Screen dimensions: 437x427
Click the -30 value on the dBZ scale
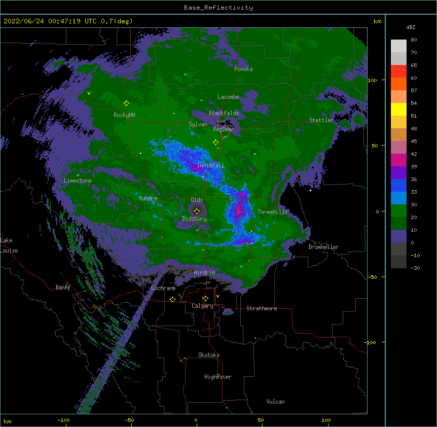(415, 268)
